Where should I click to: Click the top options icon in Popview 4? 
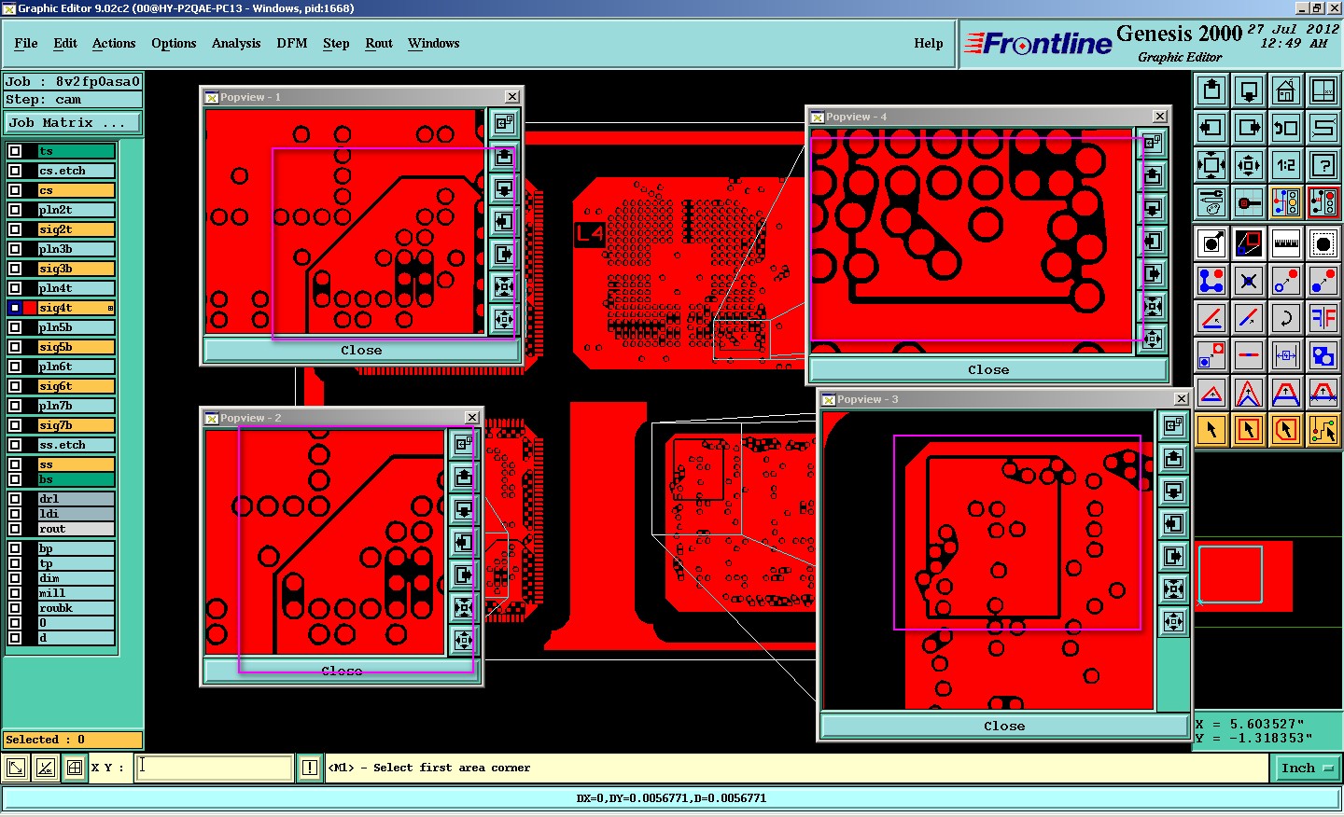pyautogui.click(x=1153, y=142)
